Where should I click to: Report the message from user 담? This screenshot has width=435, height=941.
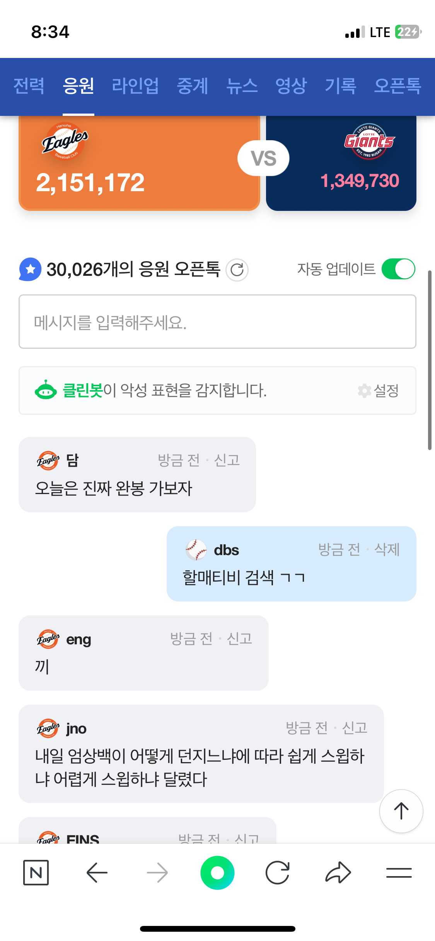227,460
